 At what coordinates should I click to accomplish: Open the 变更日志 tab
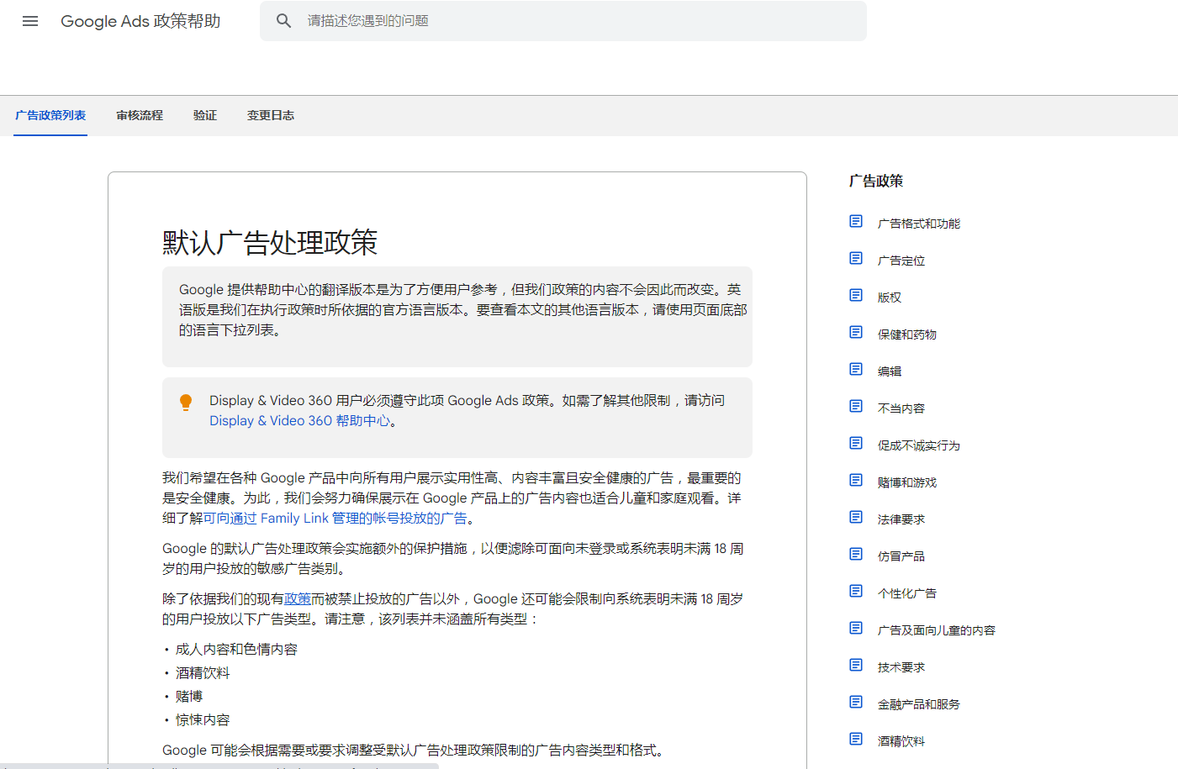(x=271, y=116)
